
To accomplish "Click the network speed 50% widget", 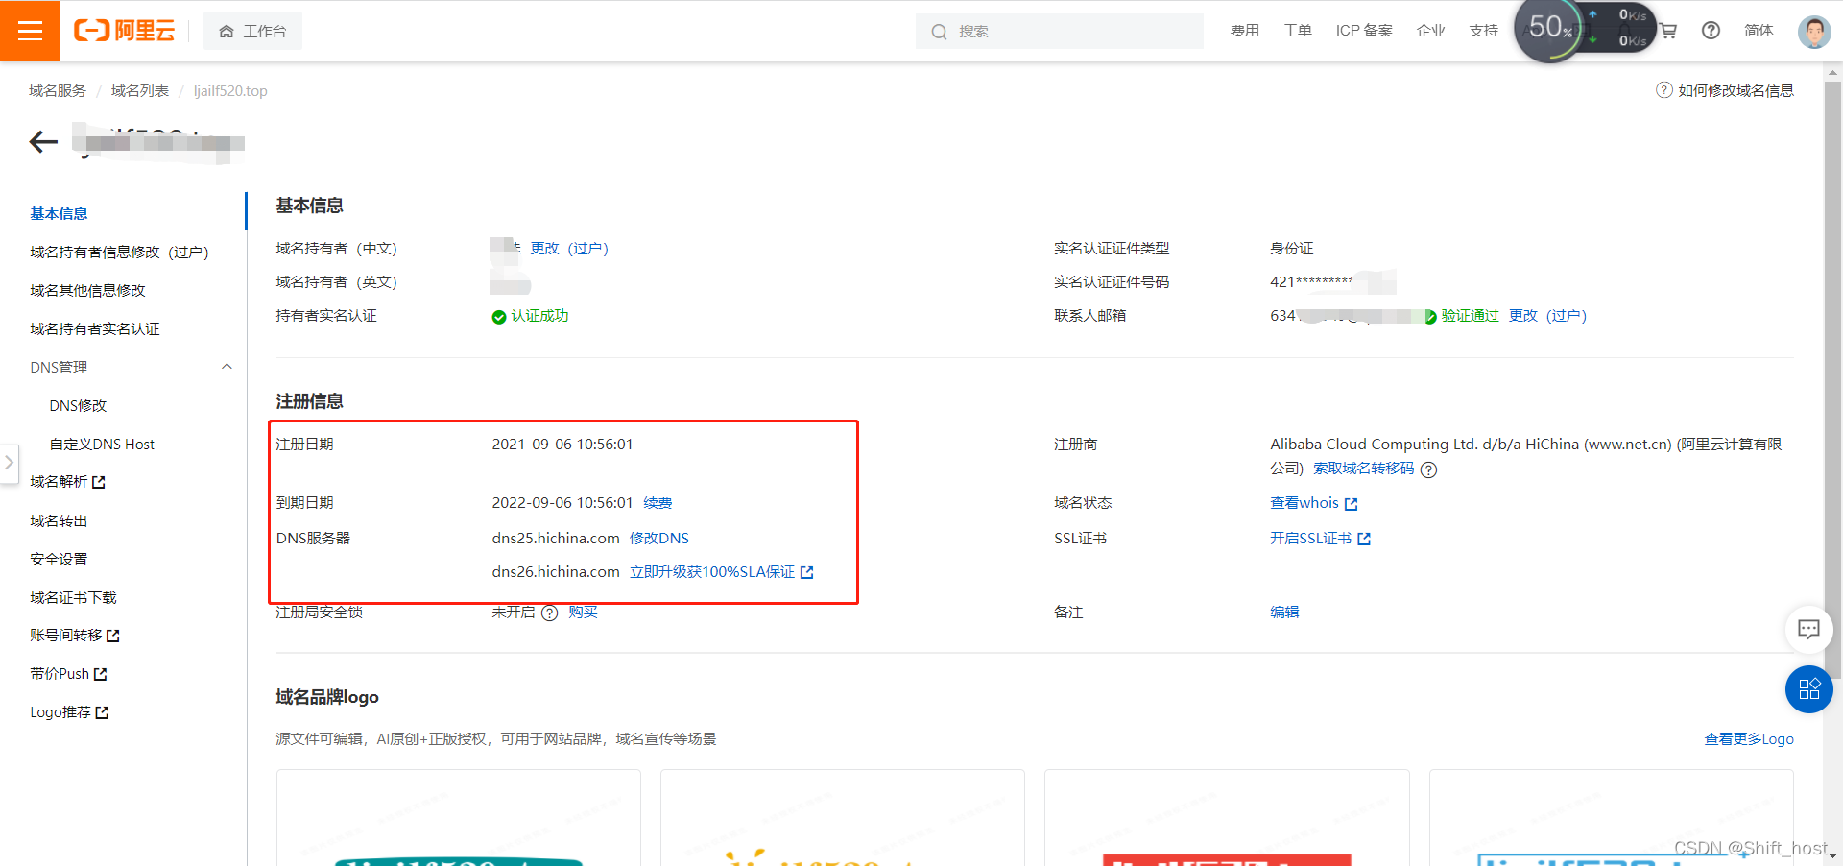I will pos(1584,29).
